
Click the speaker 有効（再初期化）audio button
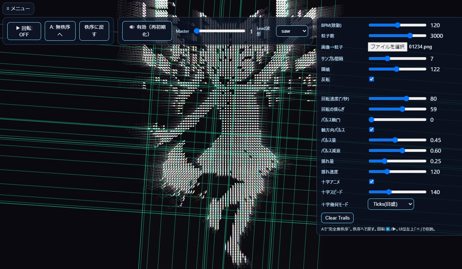point(147,31)
